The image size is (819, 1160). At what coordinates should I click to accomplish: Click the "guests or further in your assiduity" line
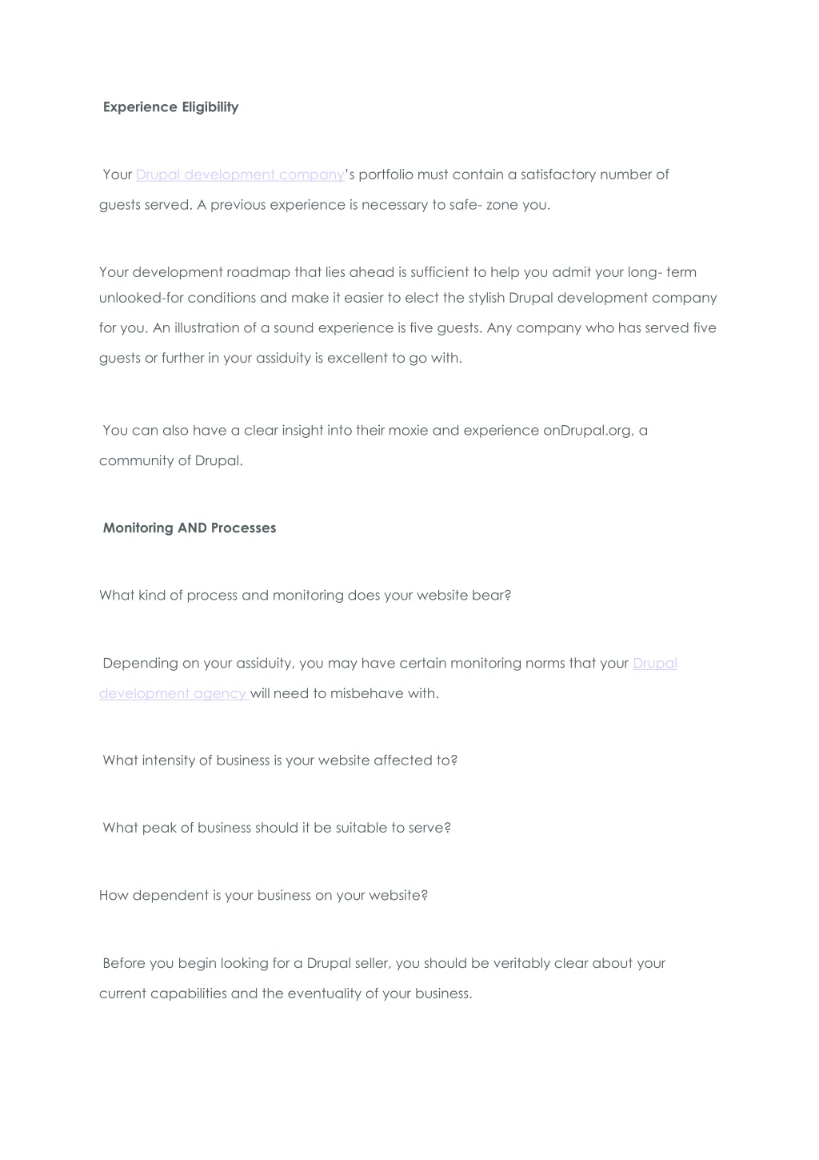(281, 359)
